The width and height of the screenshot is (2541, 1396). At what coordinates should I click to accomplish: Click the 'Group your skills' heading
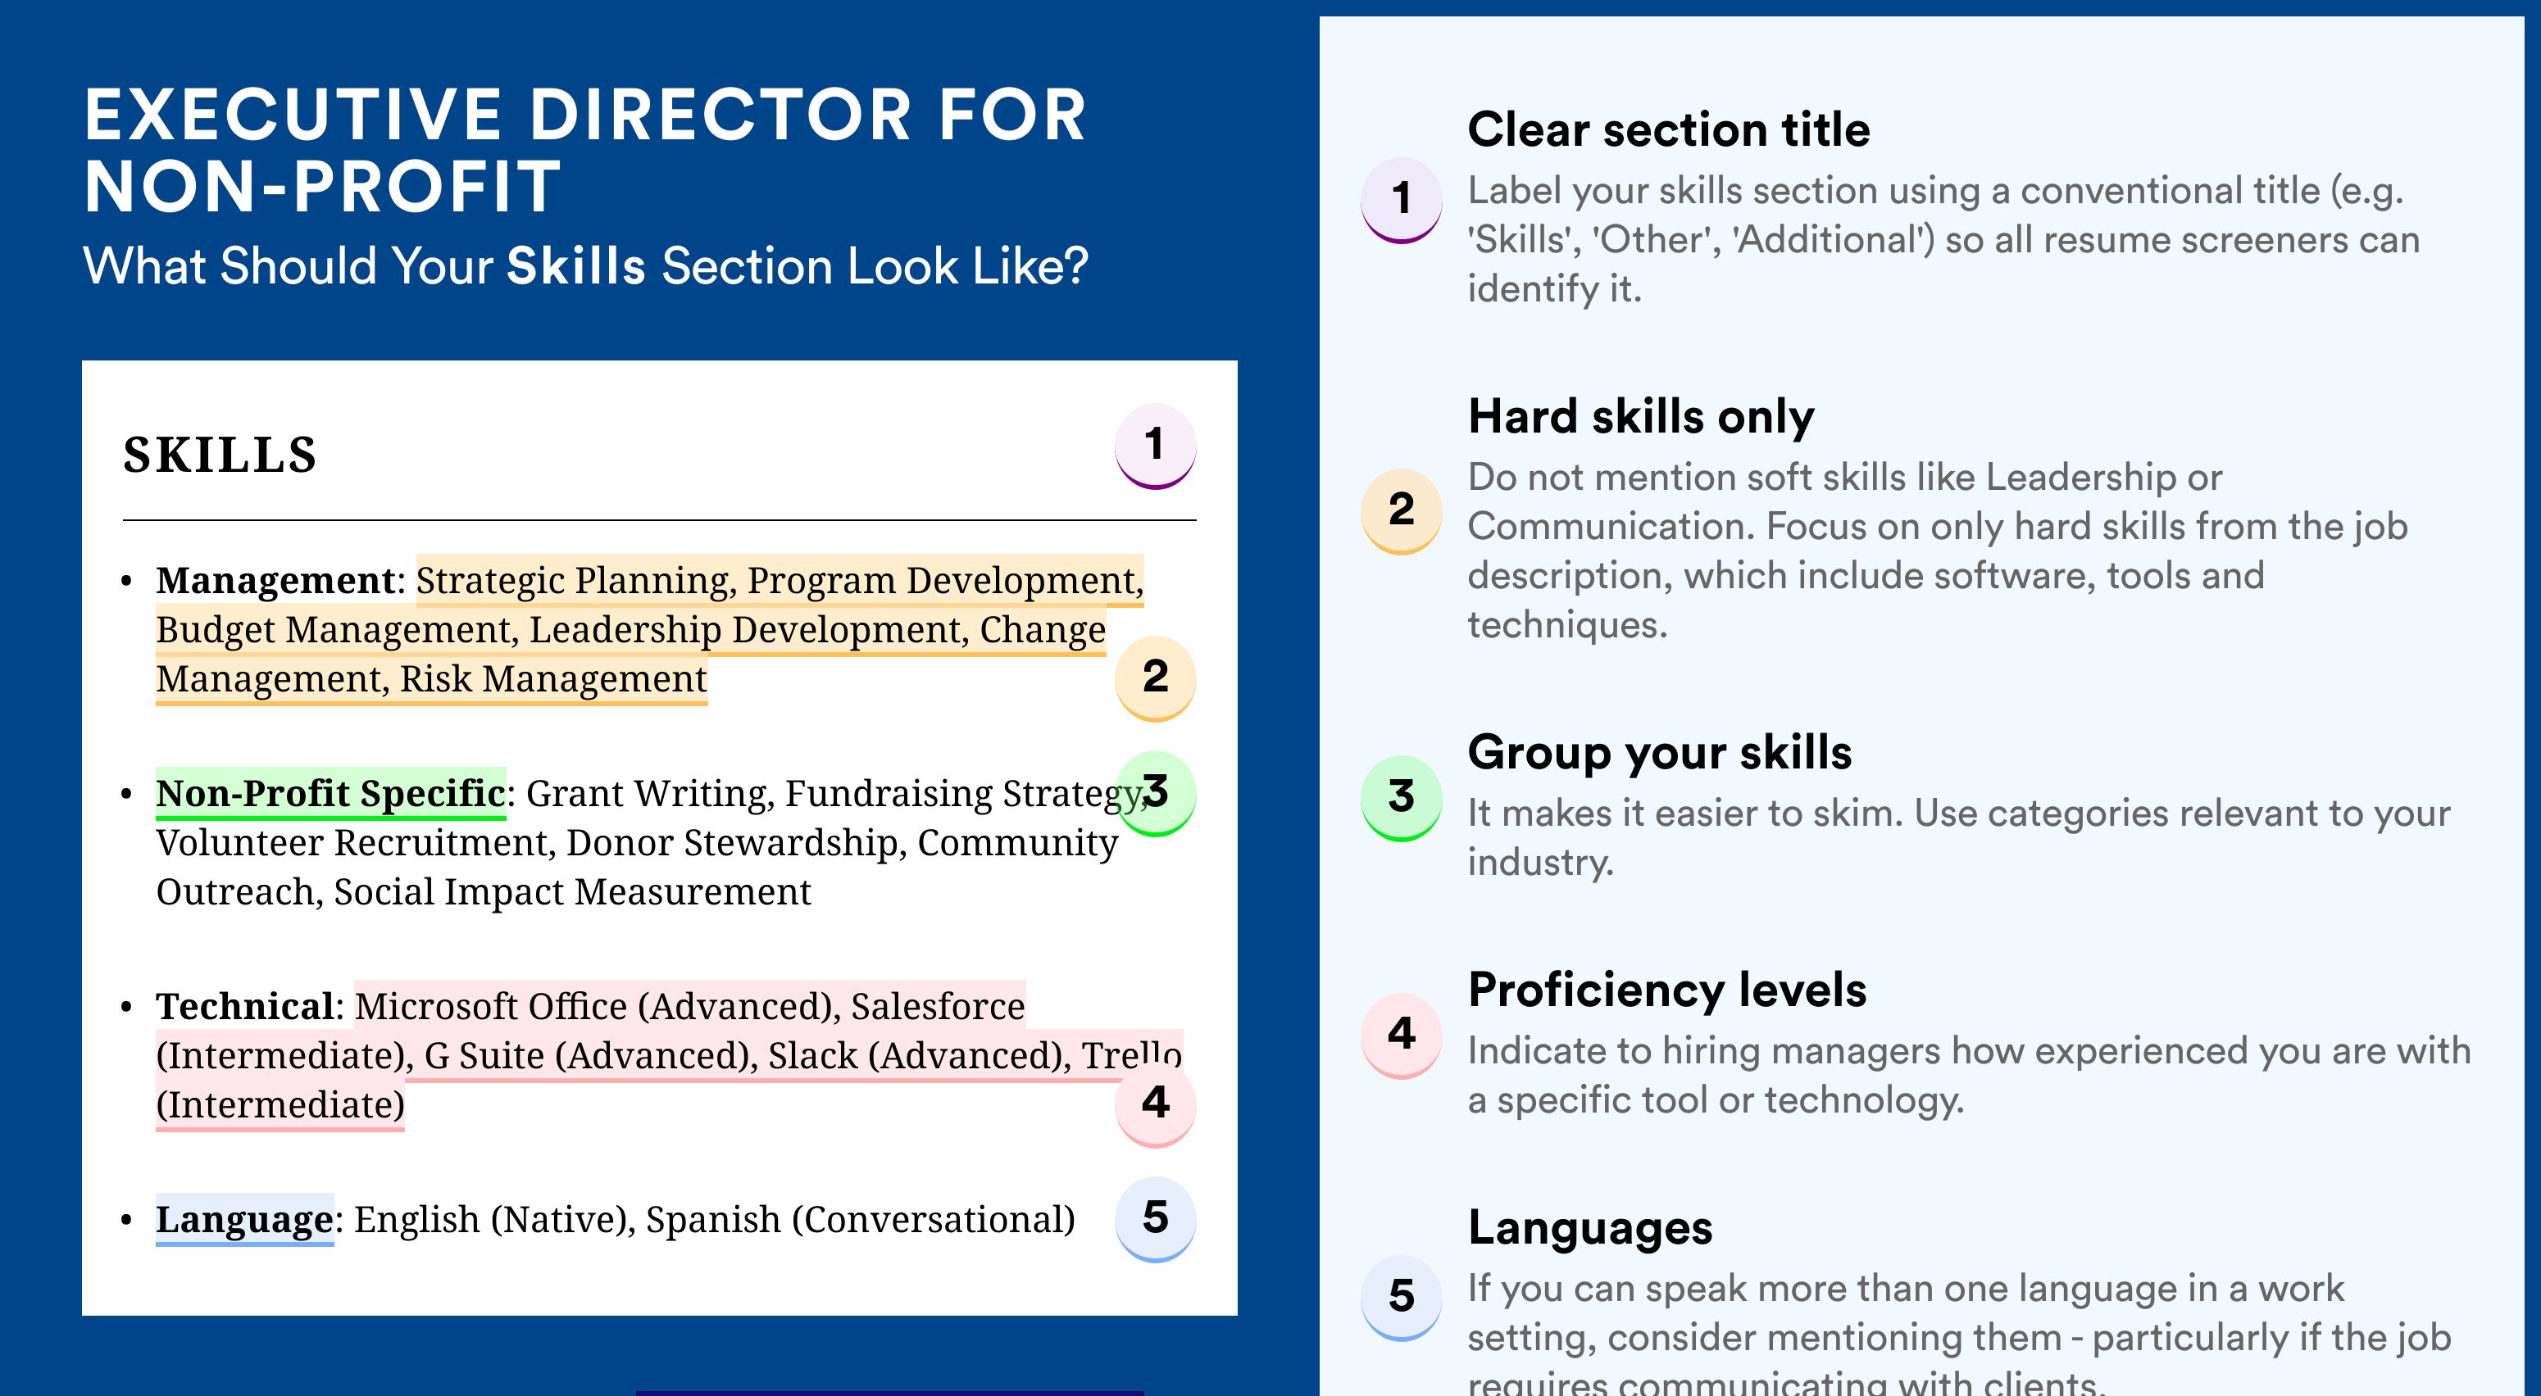[1659, 752]
